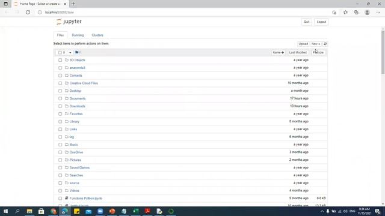The image size is (385, 216).
Task: Click the Quit button
Action: pyautogui.click(x=306, y=22)
